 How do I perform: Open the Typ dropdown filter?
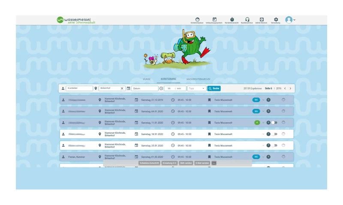(x=197, y=88)
